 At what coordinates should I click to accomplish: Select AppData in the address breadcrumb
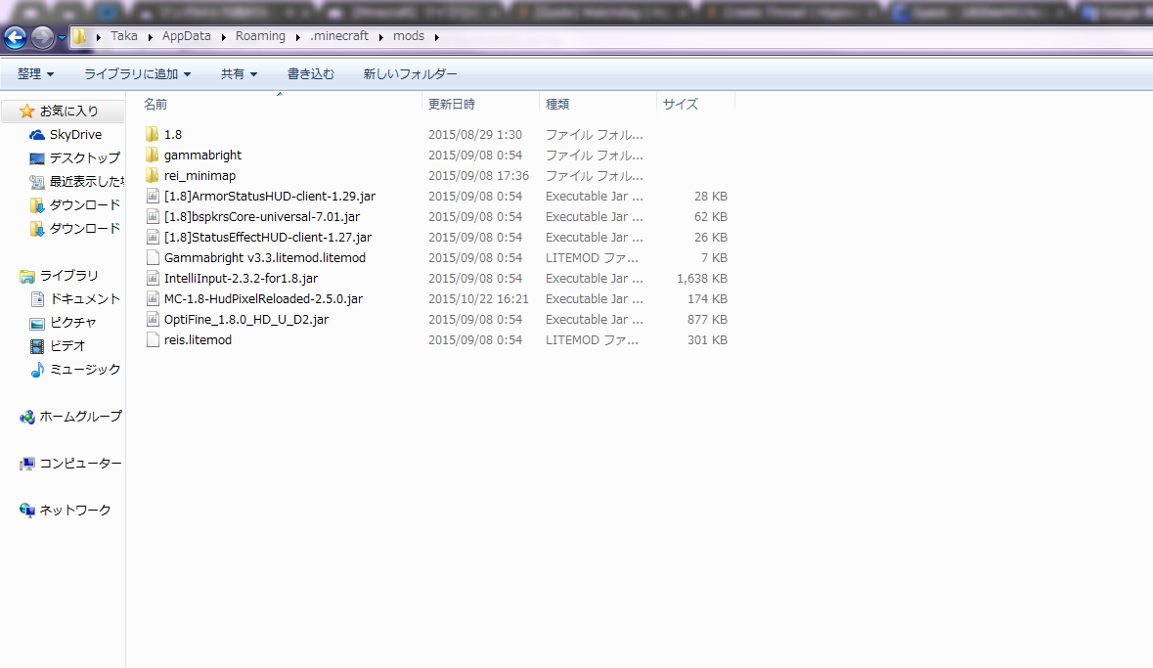(186, 36)
